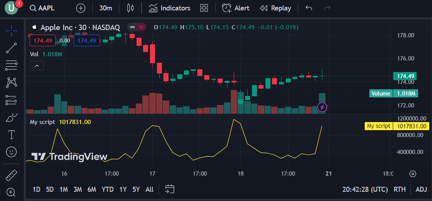Add a symbol to compare with plus icon
This screenshot has height=201, width=432.
pyautogui.click(x=80, y=8)
